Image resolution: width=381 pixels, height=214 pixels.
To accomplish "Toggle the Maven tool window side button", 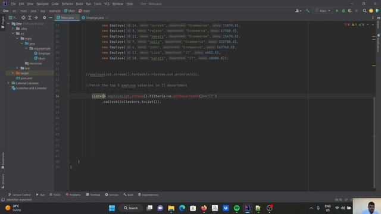I will pos(379,23).
